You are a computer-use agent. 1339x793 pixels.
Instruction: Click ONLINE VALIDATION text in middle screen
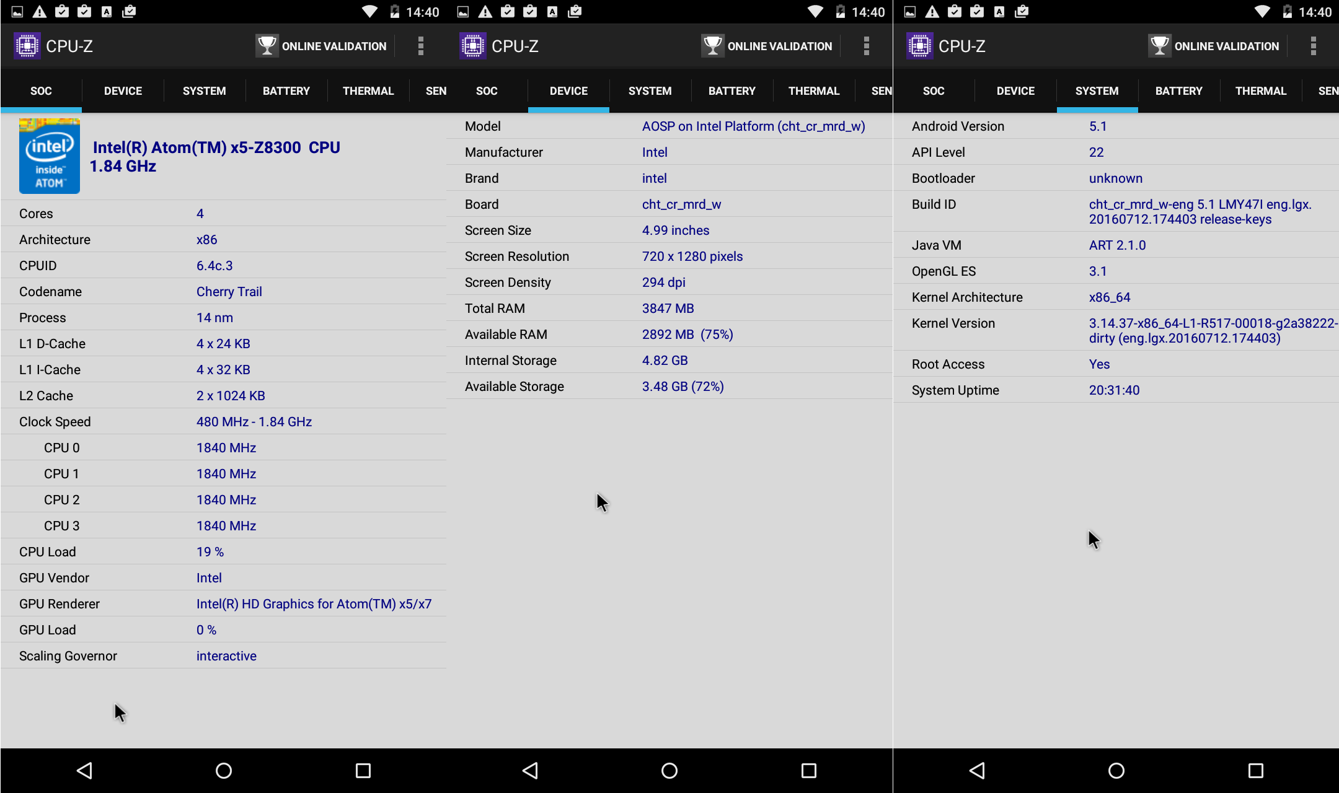(780, 46)
